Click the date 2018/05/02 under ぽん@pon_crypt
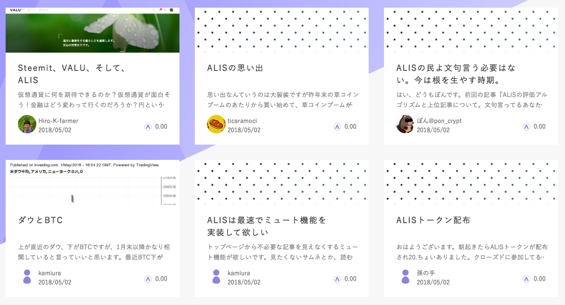The height and width of the screenshot is (305, 565). [433, 130]
